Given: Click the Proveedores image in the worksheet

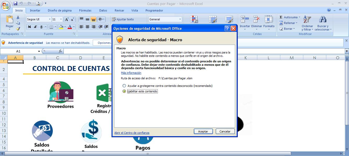Looking at the screenshot, I should pos(61,92).
